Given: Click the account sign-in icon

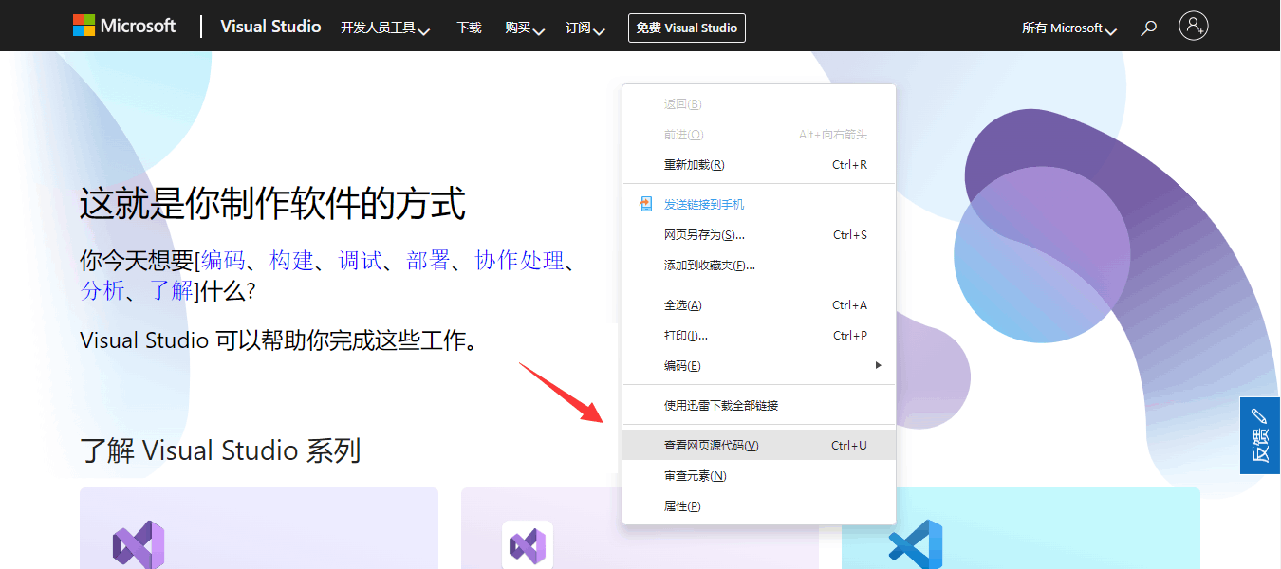Looking at the screenshot, I should tap(1194, 26).
